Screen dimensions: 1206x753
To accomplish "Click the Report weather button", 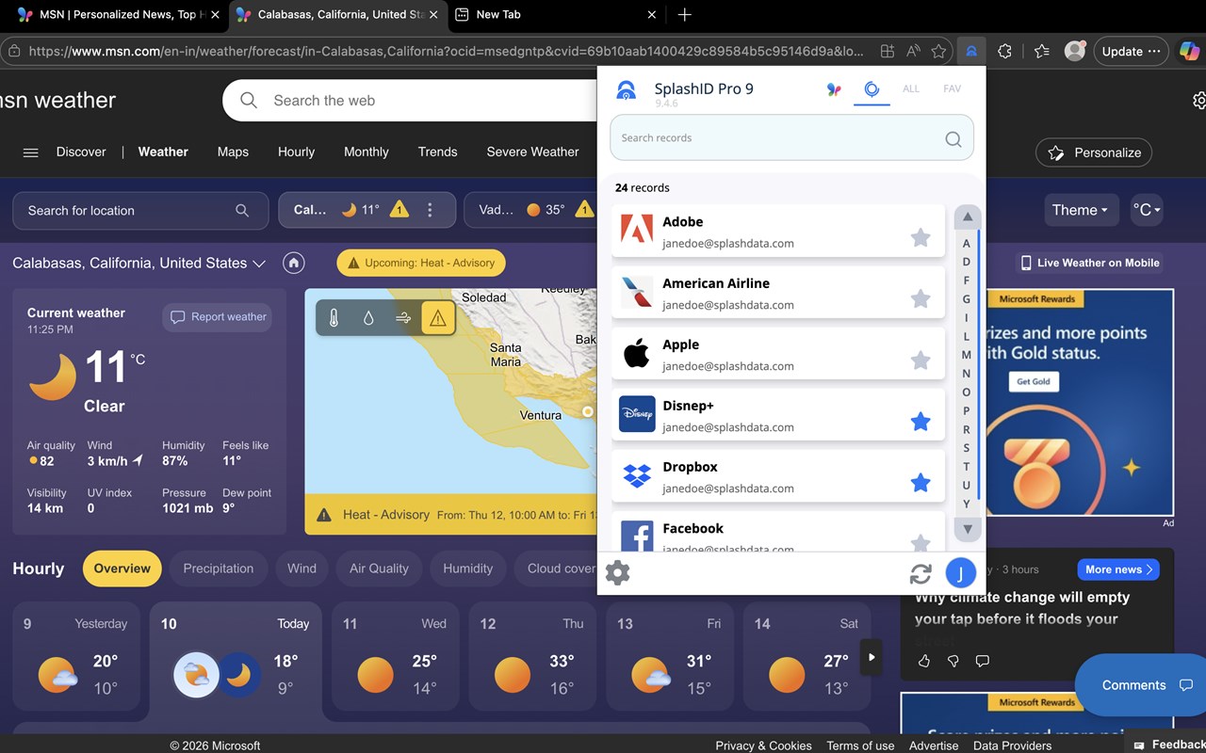I will click(218, 317).
